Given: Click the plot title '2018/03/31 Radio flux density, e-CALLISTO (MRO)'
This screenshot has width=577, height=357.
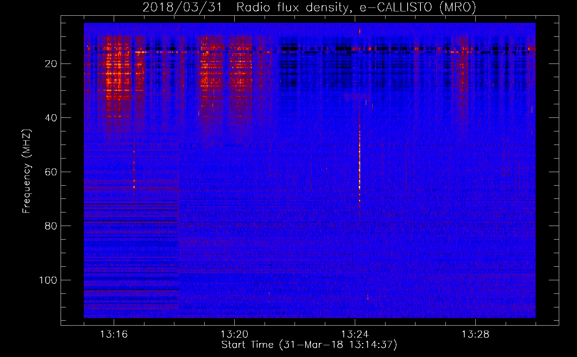Looking at the screenshot, I should 309,7.
